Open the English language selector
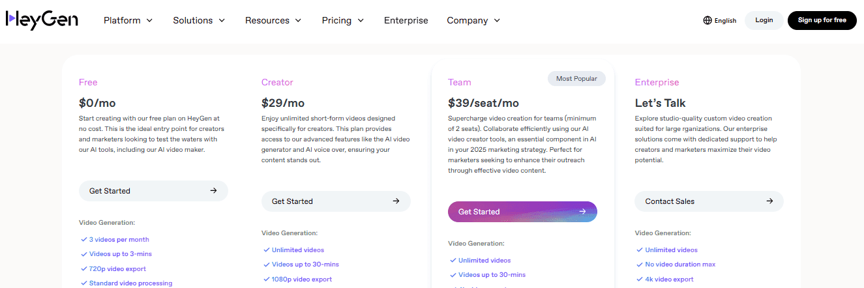The height and width of the screenshot is (288, 864). (x=720, y=20)
